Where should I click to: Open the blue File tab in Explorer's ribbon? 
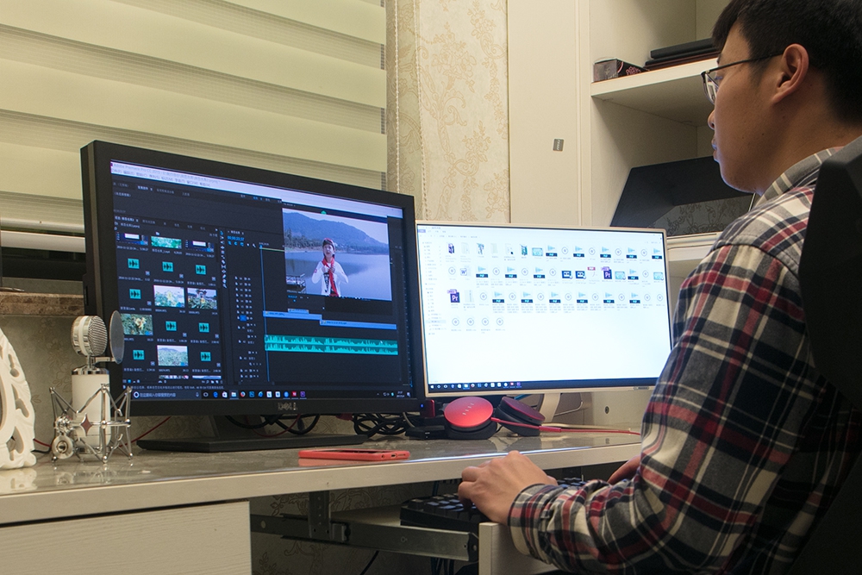[x=422, y=231]
